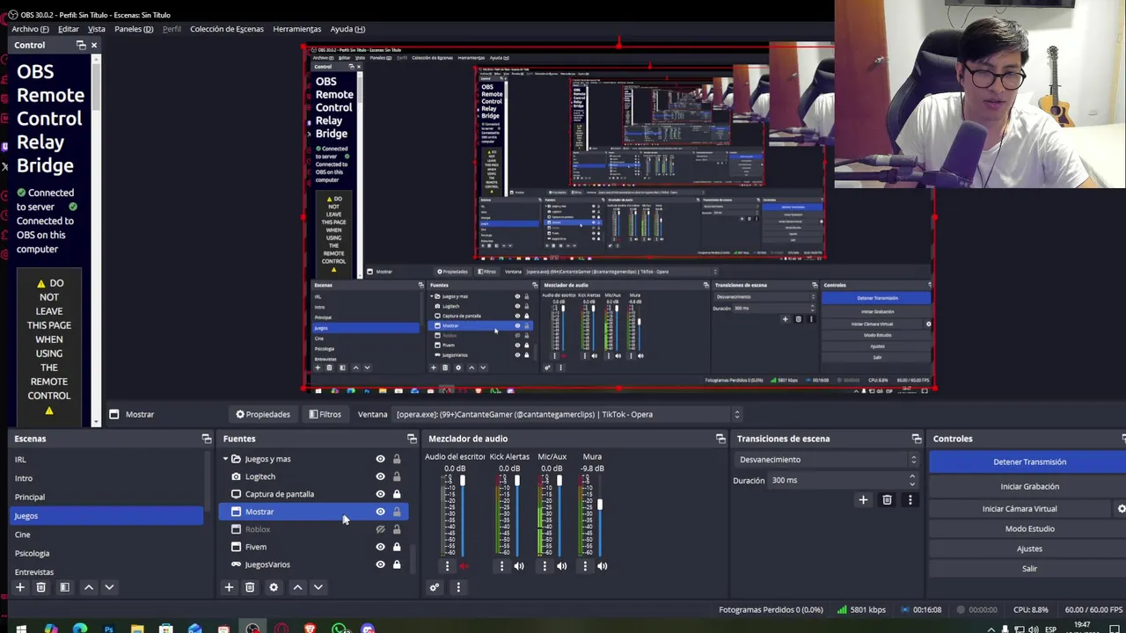Open transition properties three dots menu
The image size is (1126, 633).
910,500
